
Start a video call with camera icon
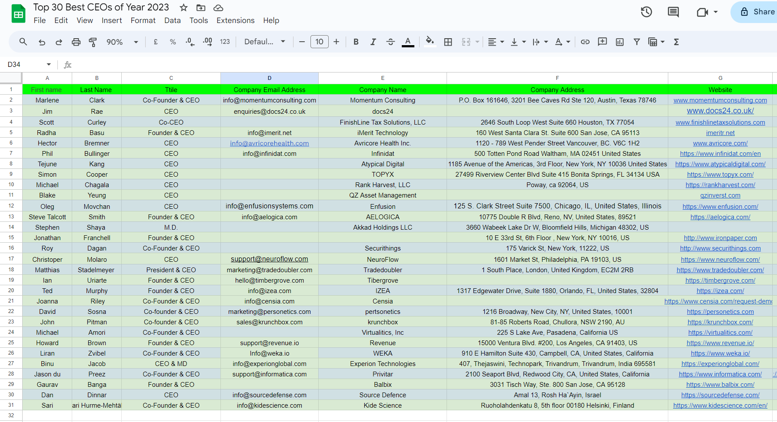[702, 12]
